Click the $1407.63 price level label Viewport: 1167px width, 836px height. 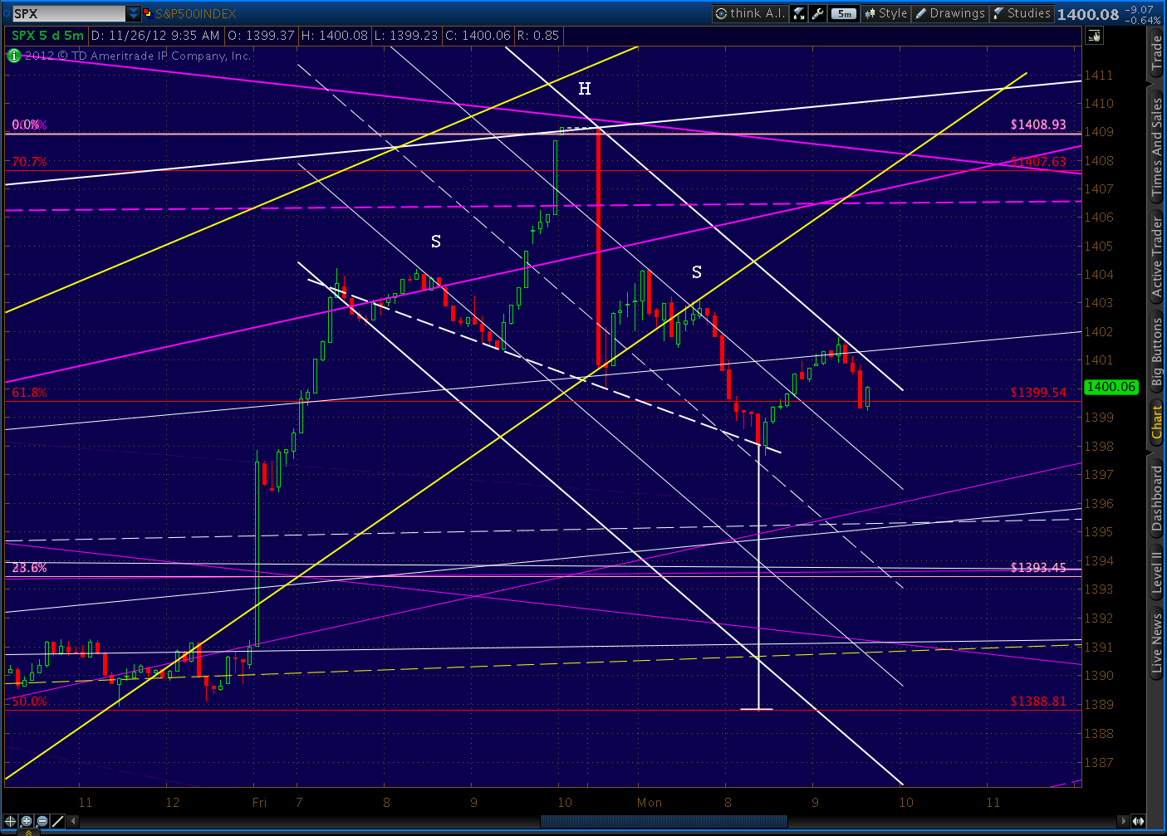[x=1038, y=162]
